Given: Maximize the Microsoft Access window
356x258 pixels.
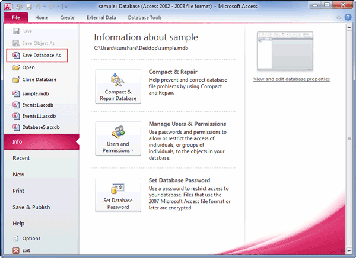Looking at the screenshot, I should coord(327,5).
